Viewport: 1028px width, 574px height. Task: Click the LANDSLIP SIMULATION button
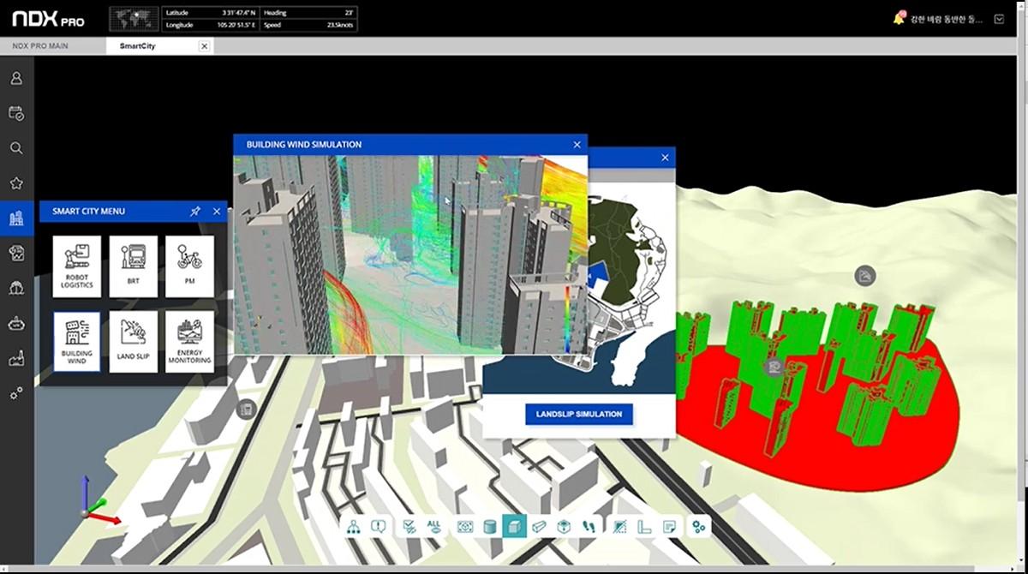click(579, 414)
